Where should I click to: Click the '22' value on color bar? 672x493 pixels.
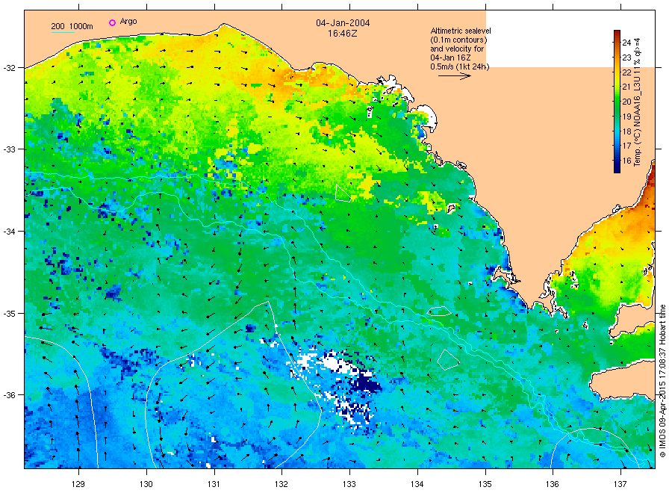point(626,72)
